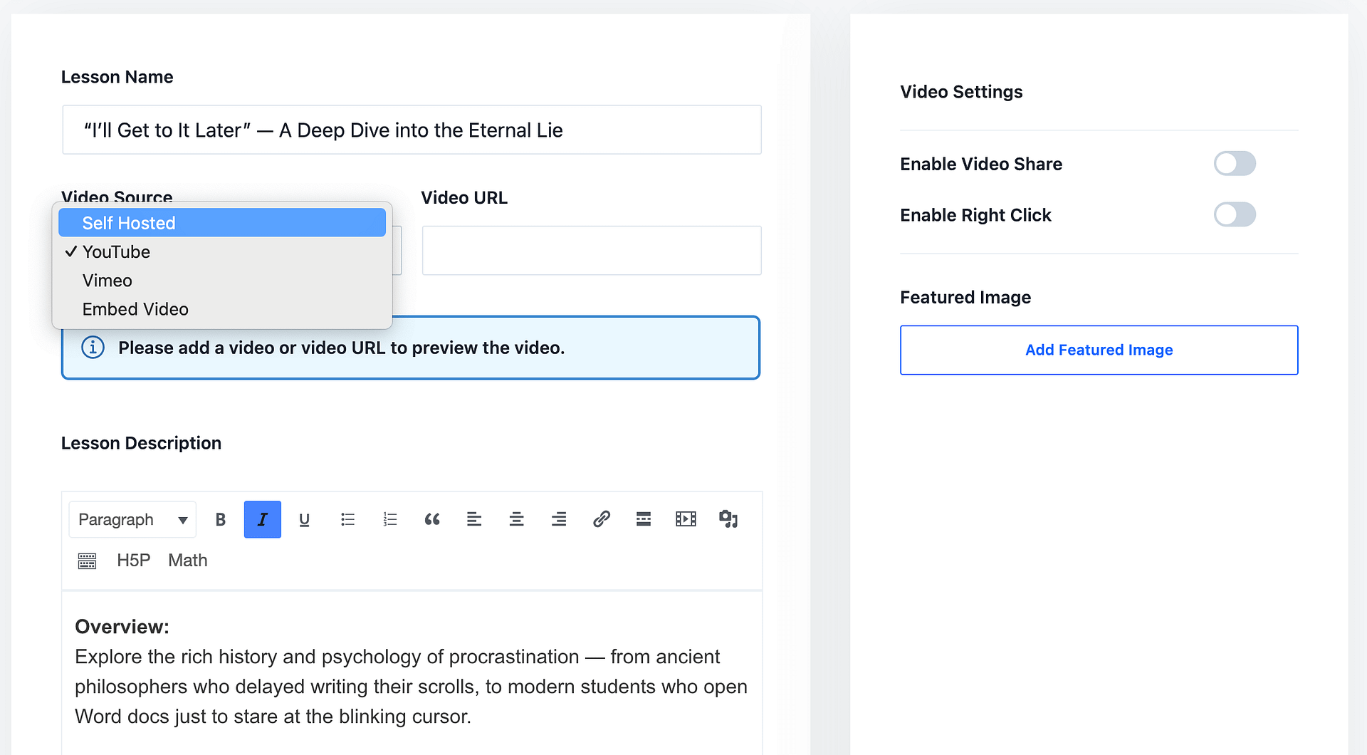Enable Right Click
The height and width of the screenshot is (755, 1367).
[1235, 214]
